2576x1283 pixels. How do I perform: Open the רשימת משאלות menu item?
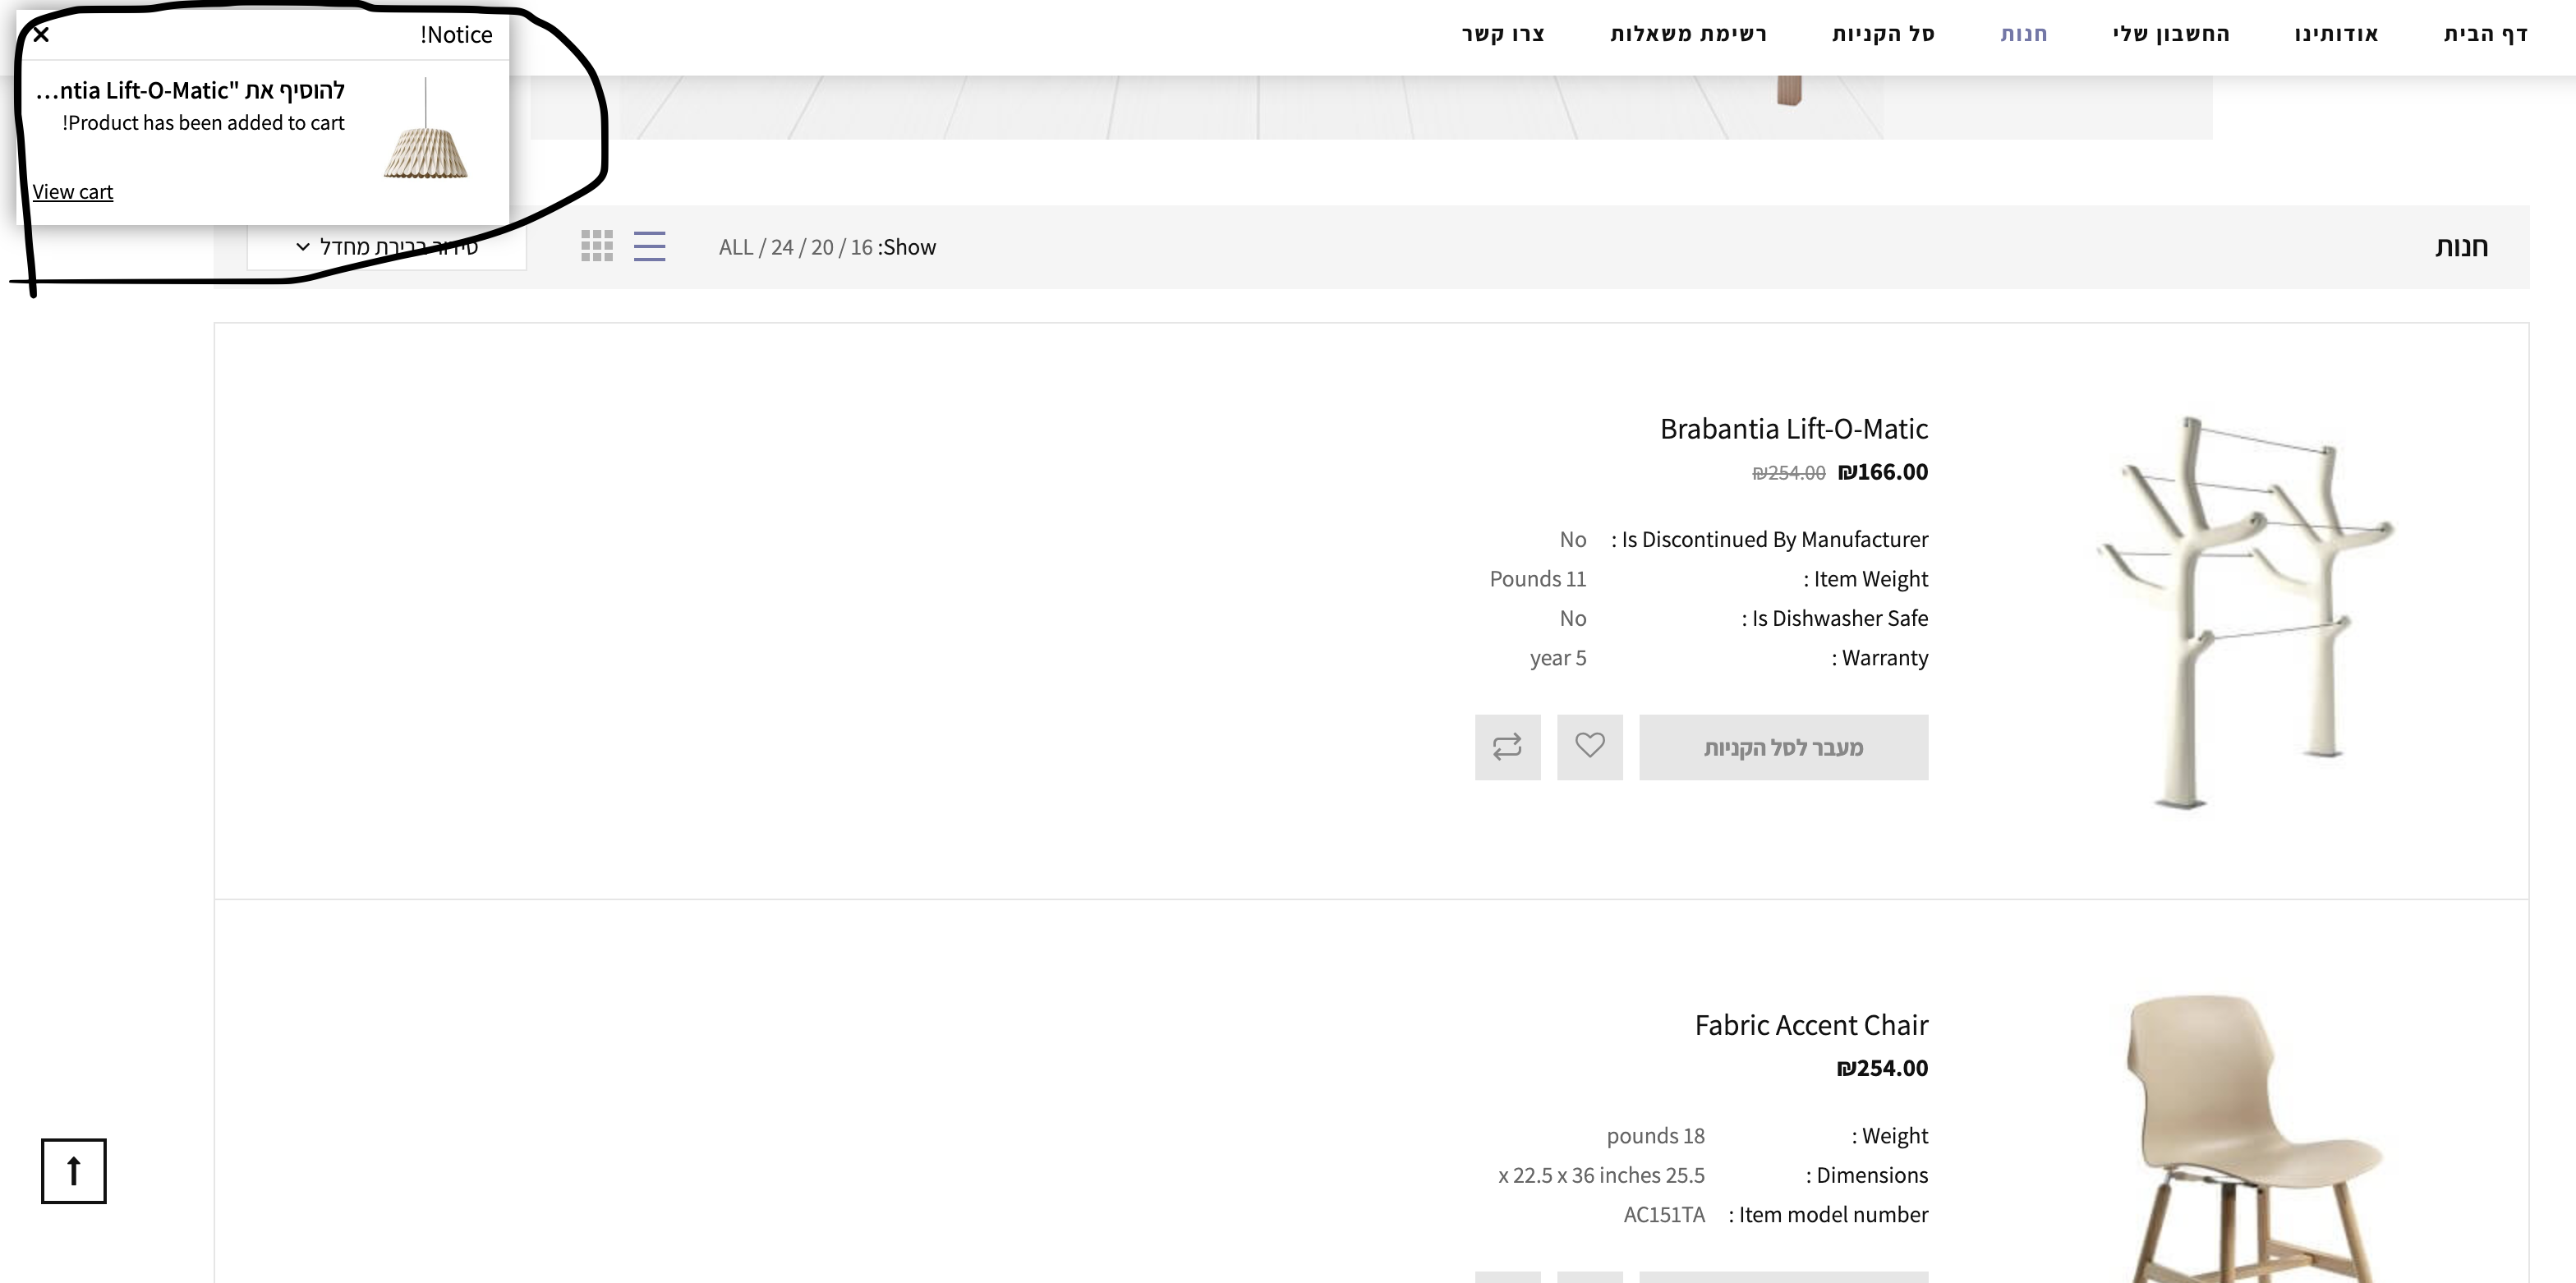(x=1688, y=34)
